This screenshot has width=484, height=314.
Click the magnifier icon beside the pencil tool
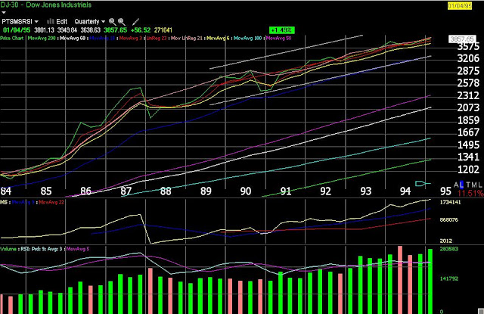click(122, 22)
